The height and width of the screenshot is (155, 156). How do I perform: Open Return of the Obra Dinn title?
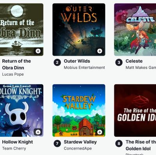[x=16, y=64]
